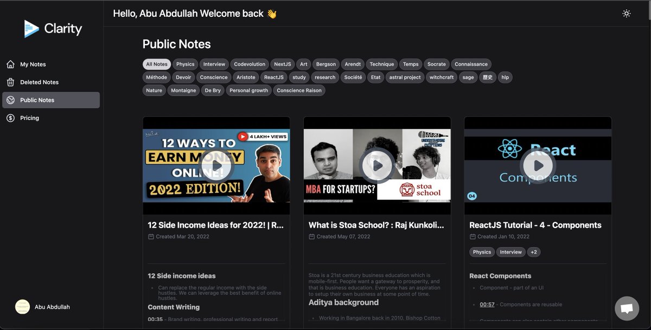Filter notes by astral project tag
651x330 pixels.
click(x=405, y=77)
